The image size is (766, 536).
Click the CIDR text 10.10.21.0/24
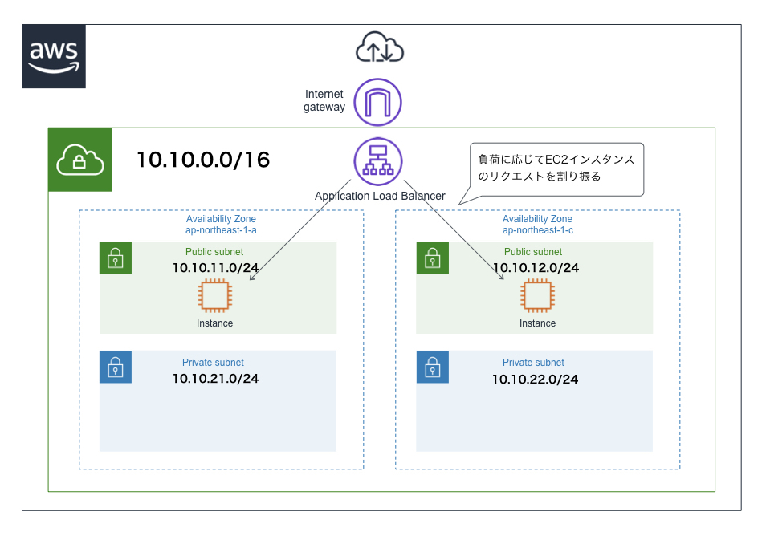click(x=215, y=379)
